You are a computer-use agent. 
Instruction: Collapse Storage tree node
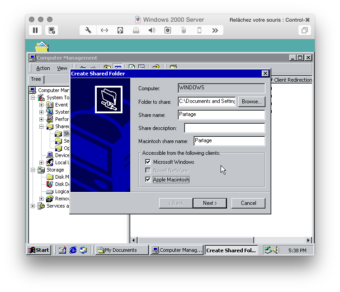33,170
